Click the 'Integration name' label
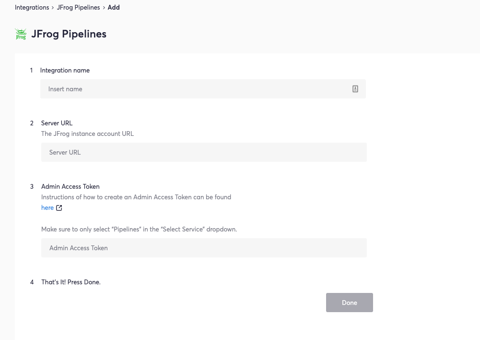The image size is (480, 340). pyautogui.click(x=65, y=70)
